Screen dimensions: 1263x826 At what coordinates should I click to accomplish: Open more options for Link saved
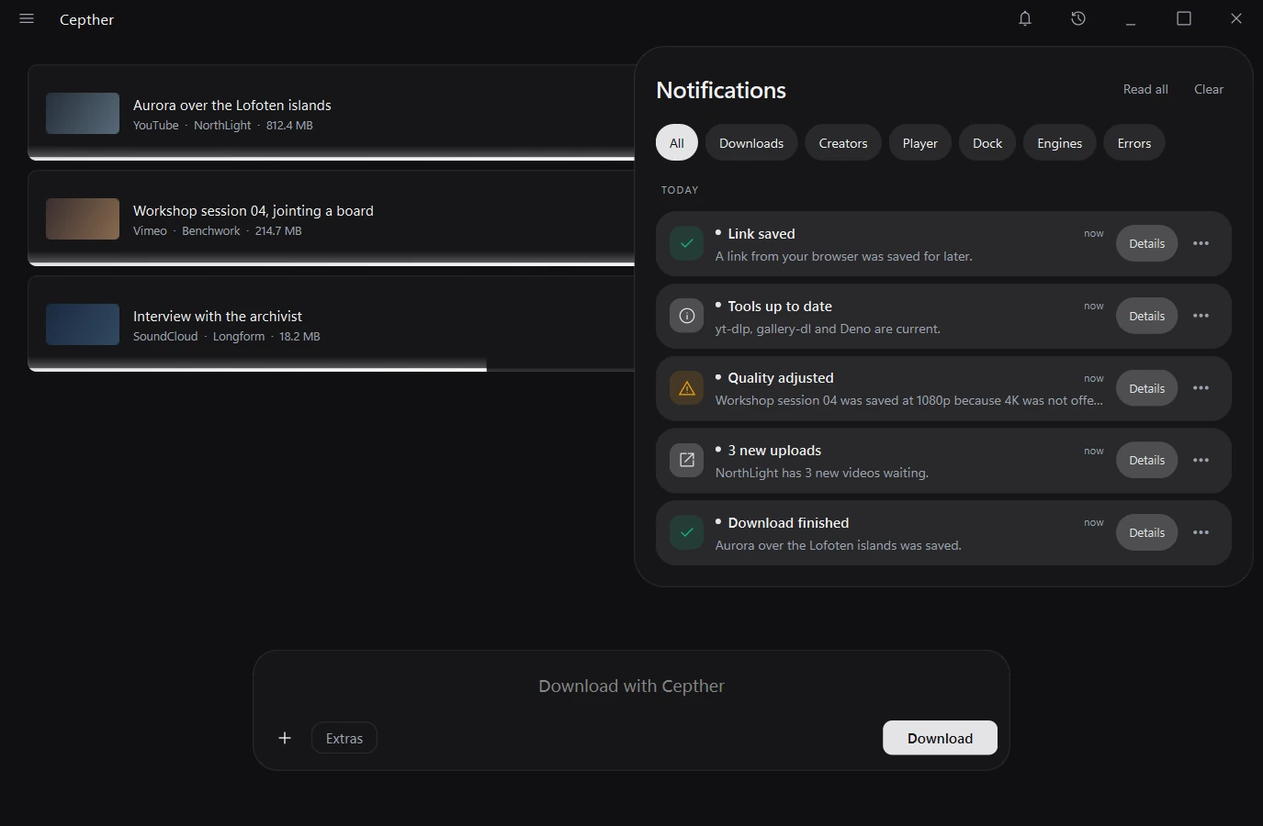coord(1201,243)
